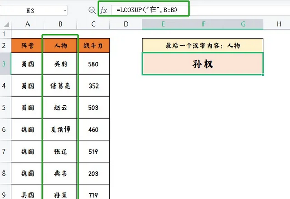Select the 魏国 cell in row 8
290x199 pixels.
click(27, 173)
